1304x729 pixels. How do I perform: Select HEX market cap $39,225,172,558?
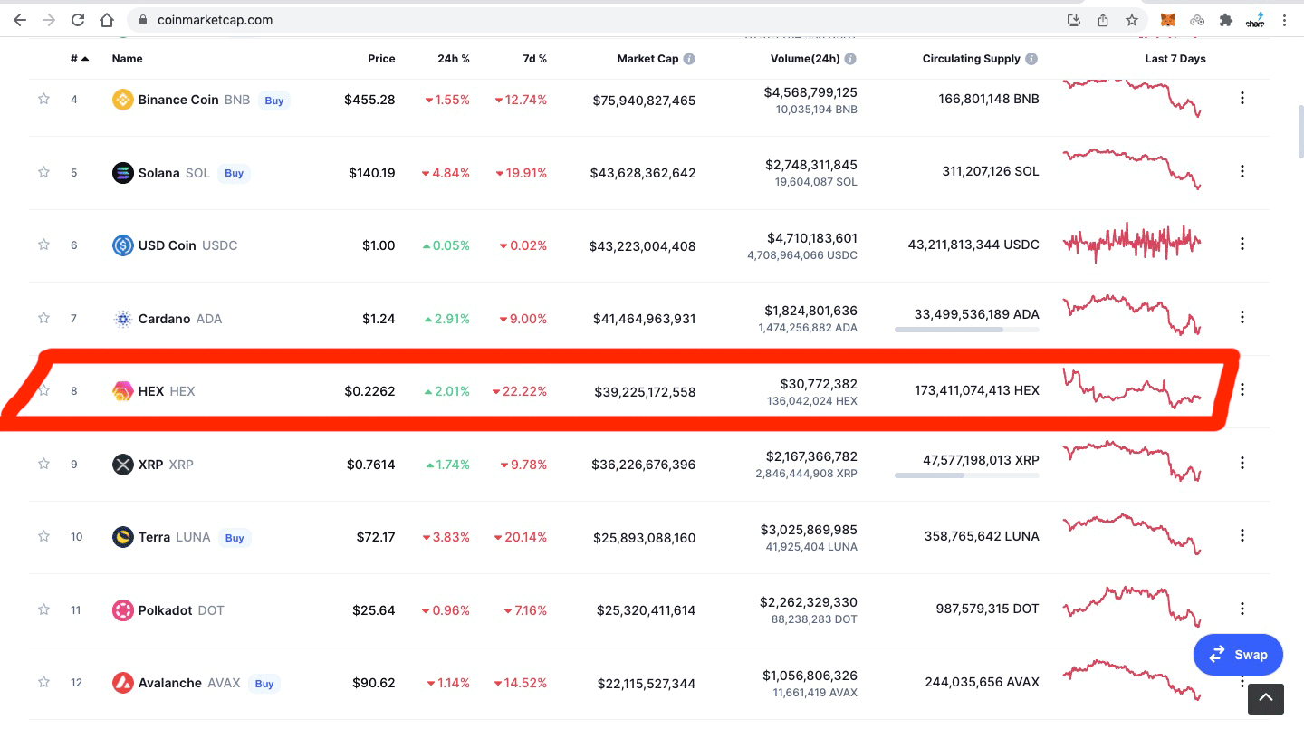(646, 392)
